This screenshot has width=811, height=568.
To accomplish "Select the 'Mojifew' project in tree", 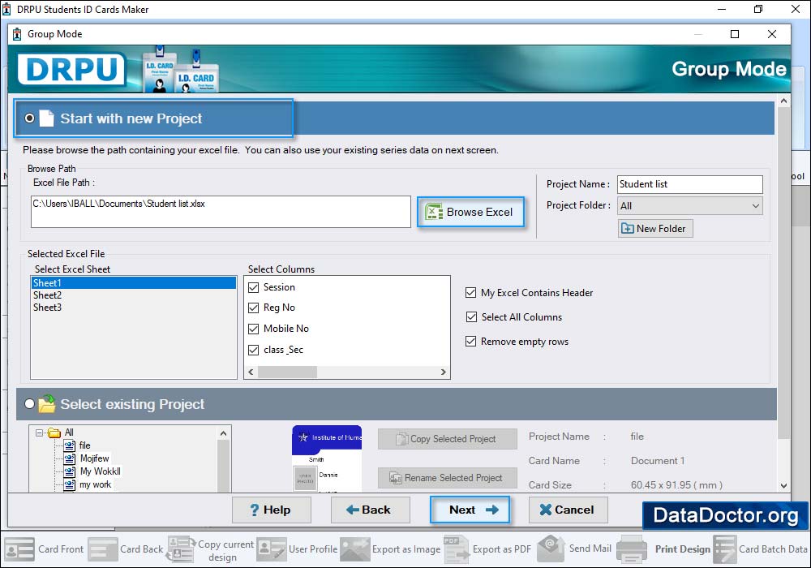I will click(95, 458).
